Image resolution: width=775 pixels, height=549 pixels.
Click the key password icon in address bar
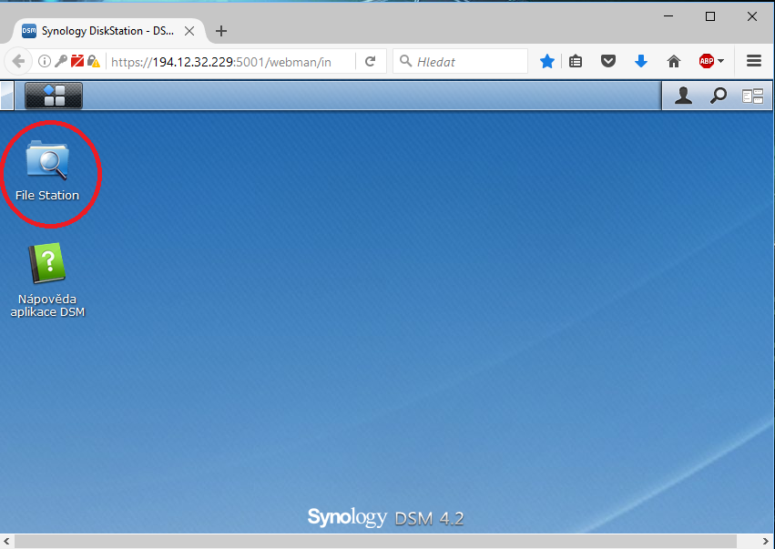(x=61, y=61)
